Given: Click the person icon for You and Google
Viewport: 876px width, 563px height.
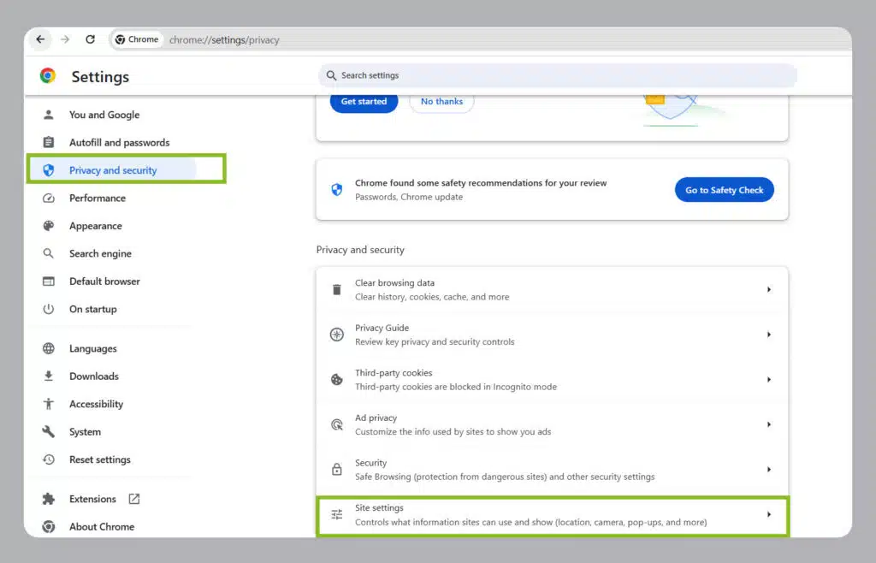Looking at the screenshot, I should pos(49,115).
